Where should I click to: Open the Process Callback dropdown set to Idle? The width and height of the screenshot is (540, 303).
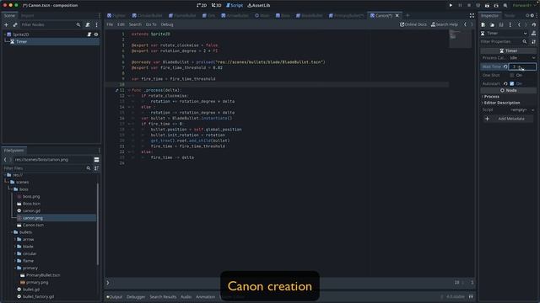pos(522,58)
